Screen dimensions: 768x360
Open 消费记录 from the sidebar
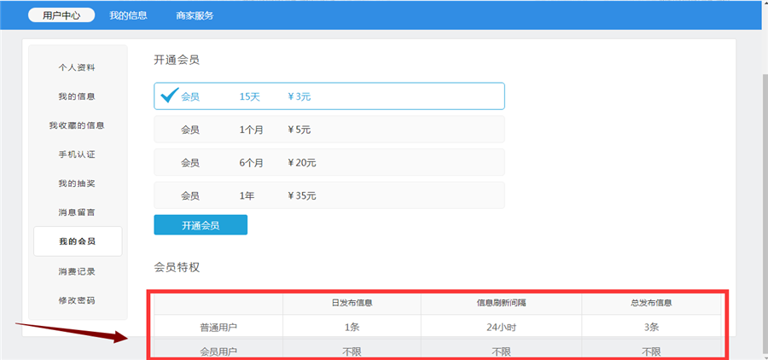77,271
